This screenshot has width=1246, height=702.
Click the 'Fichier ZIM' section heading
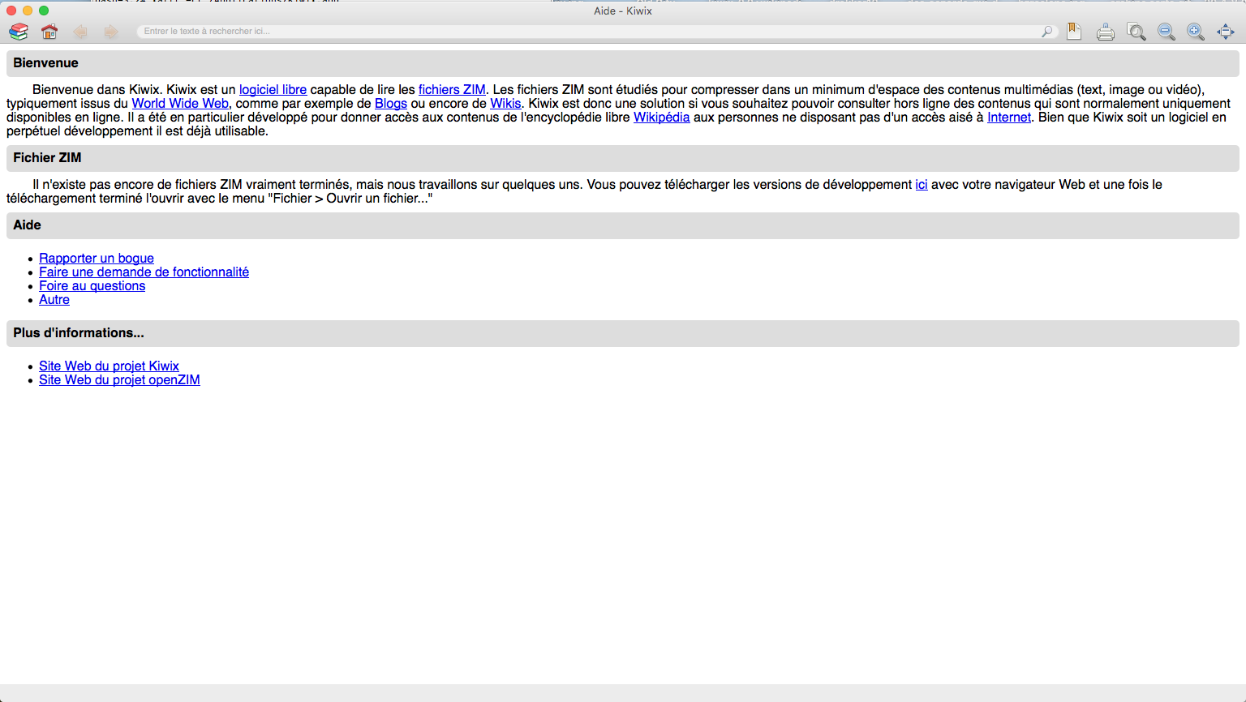[x=47, y=158]
